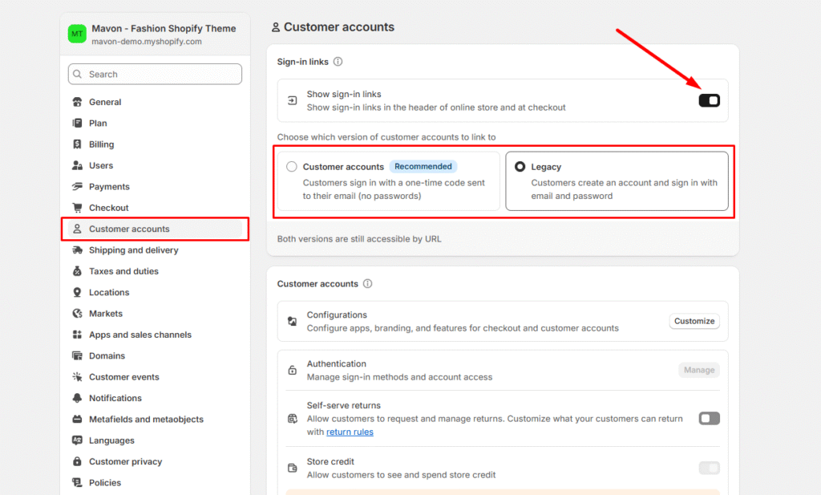
Task: Go to Markets in the settings menu
Action: click(106, 314)
